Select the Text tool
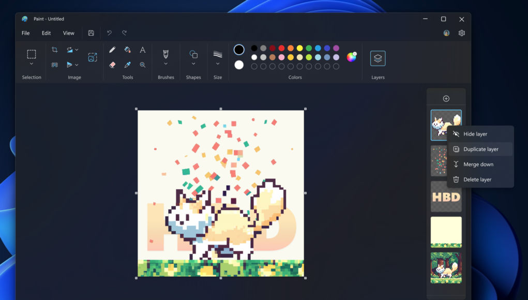 (x=142, y=50)
